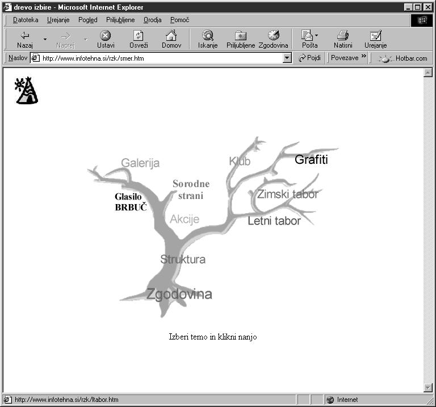Screen dimensions: 436x407
Task: Open the Datoteka menu
Action: click(26, 20)
